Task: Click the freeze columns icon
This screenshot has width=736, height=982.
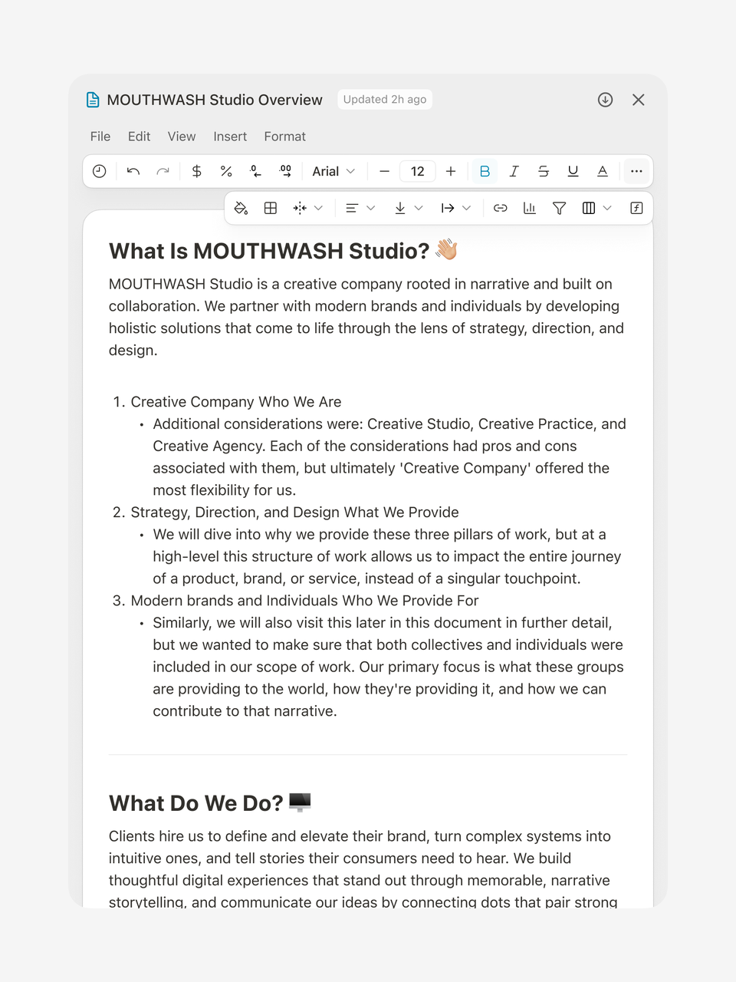Action: [589, 208]
